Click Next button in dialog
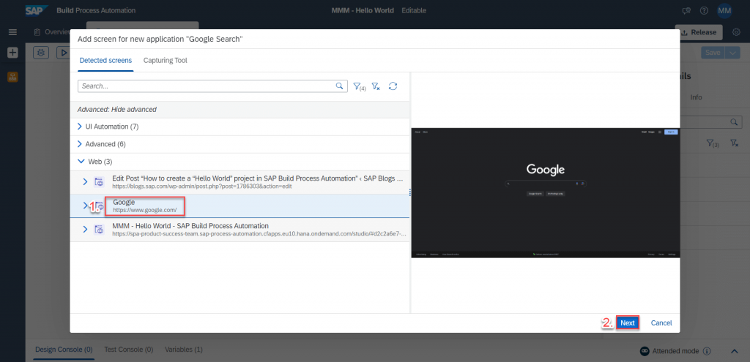 [628, 323]
